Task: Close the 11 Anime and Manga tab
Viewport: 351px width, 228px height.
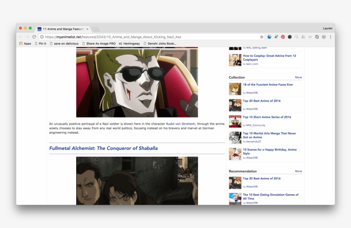Action: 87,29
